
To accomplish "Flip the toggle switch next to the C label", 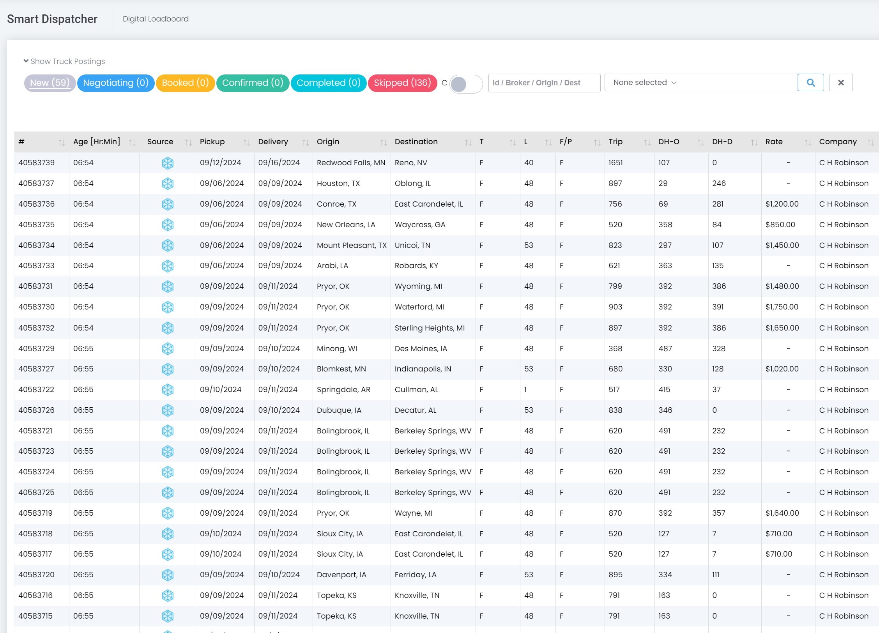I will tap(466, 84).
